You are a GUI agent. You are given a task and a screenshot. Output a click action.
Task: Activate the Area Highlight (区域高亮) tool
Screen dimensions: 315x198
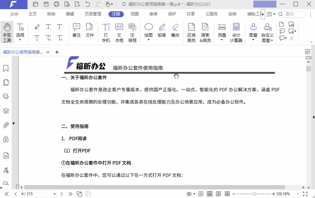pyautogui.click(x=191, y=31)
